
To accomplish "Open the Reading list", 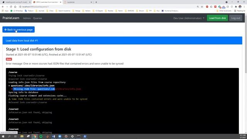I will click(240, 11).
